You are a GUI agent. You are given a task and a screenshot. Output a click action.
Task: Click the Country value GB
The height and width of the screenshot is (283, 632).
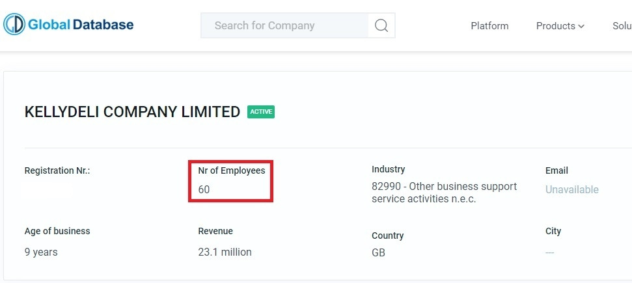pyautogui.click(x=378, y=253)
